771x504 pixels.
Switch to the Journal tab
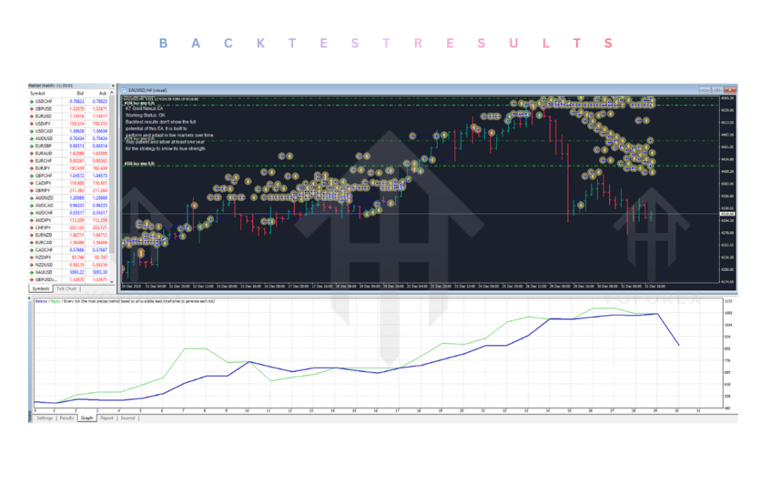coord(129,417)
